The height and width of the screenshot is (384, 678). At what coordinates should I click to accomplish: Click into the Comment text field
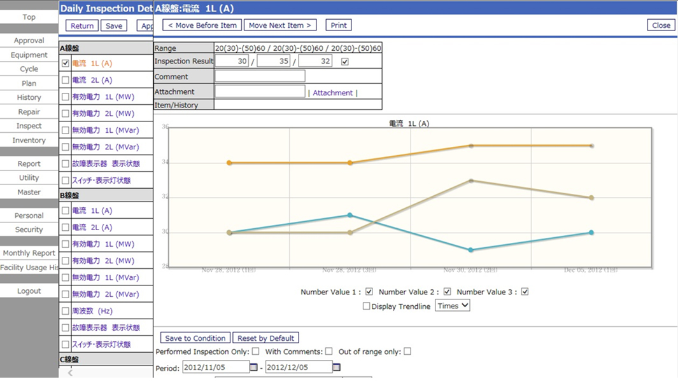(260, 76)
